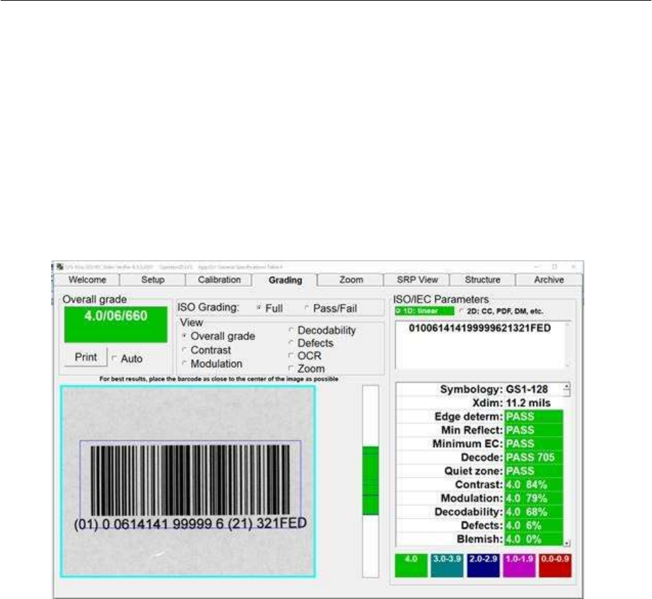Screen dimensions: 652x599
Task: Switch to the Structure tab
Action: point(483,280)
